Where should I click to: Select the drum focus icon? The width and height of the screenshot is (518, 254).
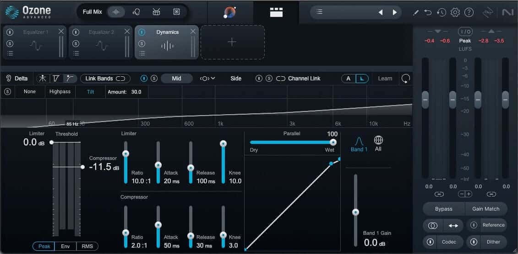(156, 12)
